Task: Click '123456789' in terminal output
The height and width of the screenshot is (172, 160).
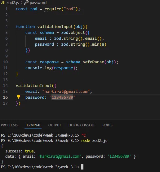Action: point(119,156)
